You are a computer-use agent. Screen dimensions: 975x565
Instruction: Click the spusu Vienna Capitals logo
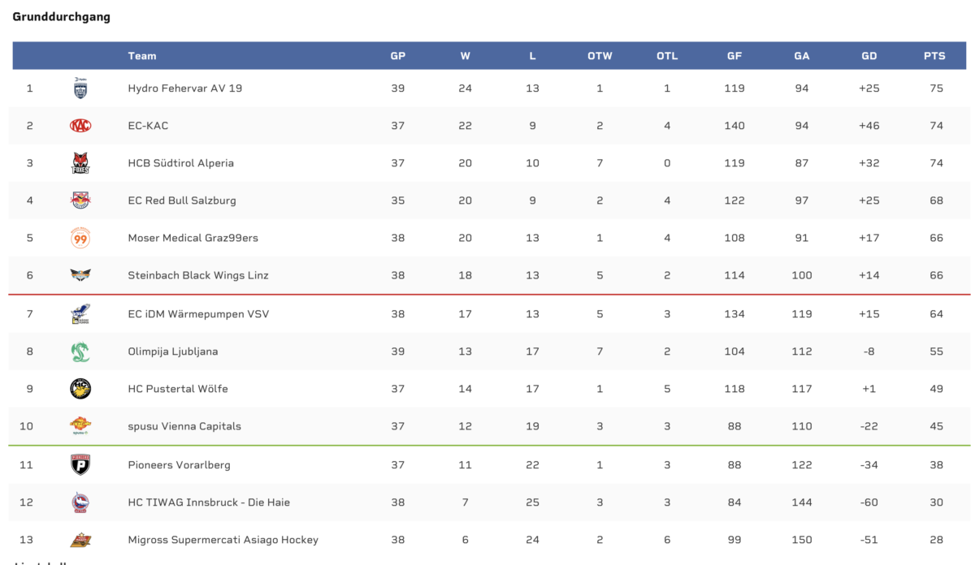click(x=80, y=426)
